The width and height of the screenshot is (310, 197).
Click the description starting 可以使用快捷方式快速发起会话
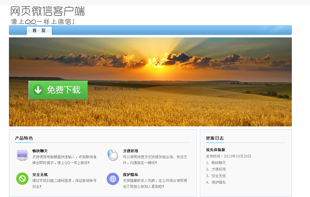[155, 160]
